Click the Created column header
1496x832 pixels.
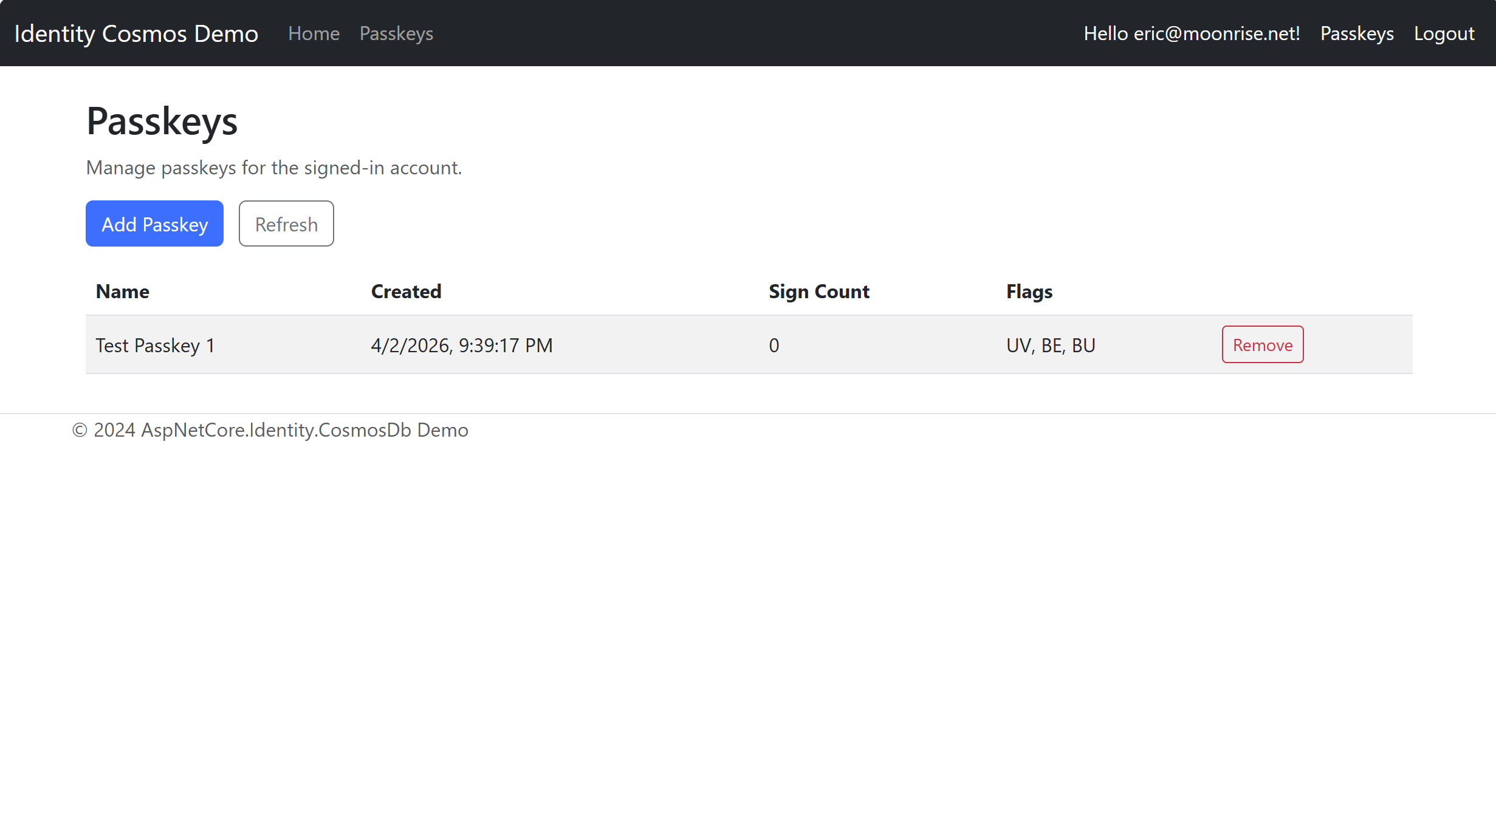(406, 292)
